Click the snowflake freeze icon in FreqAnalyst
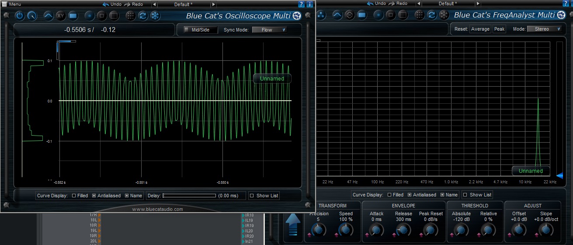Screen dimensions: 573x245 point(444,15)
